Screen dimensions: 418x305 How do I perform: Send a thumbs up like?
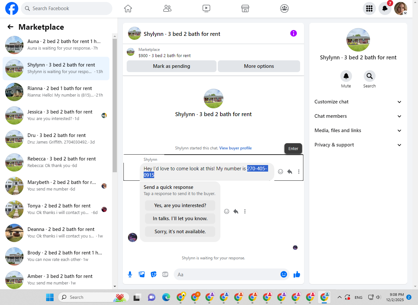(297, 274)
